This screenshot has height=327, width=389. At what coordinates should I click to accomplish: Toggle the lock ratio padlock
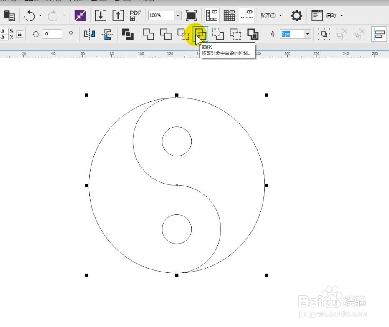click(x=20, y=34)
